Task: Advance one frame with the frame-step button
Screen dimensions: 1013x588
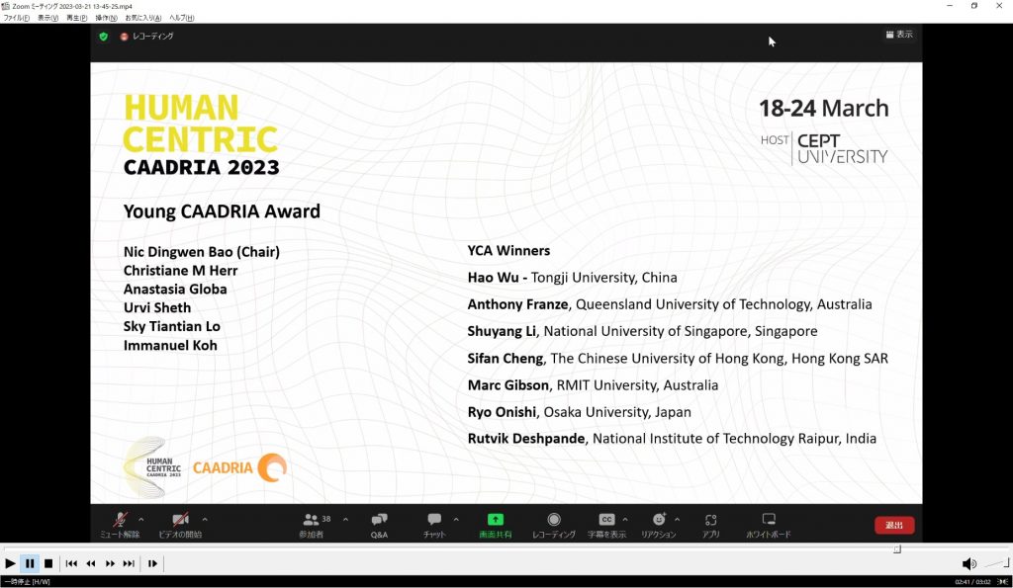Action: [x=152, y=563]
